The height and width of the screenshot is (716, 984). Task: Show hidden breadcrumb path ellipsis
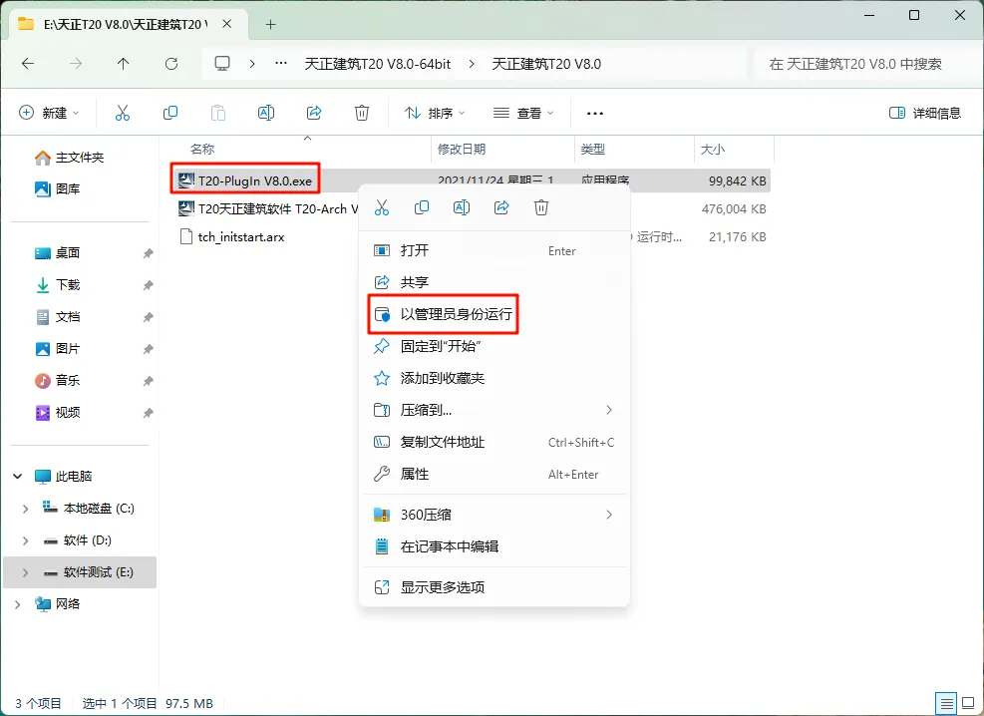tap(281, 64)
